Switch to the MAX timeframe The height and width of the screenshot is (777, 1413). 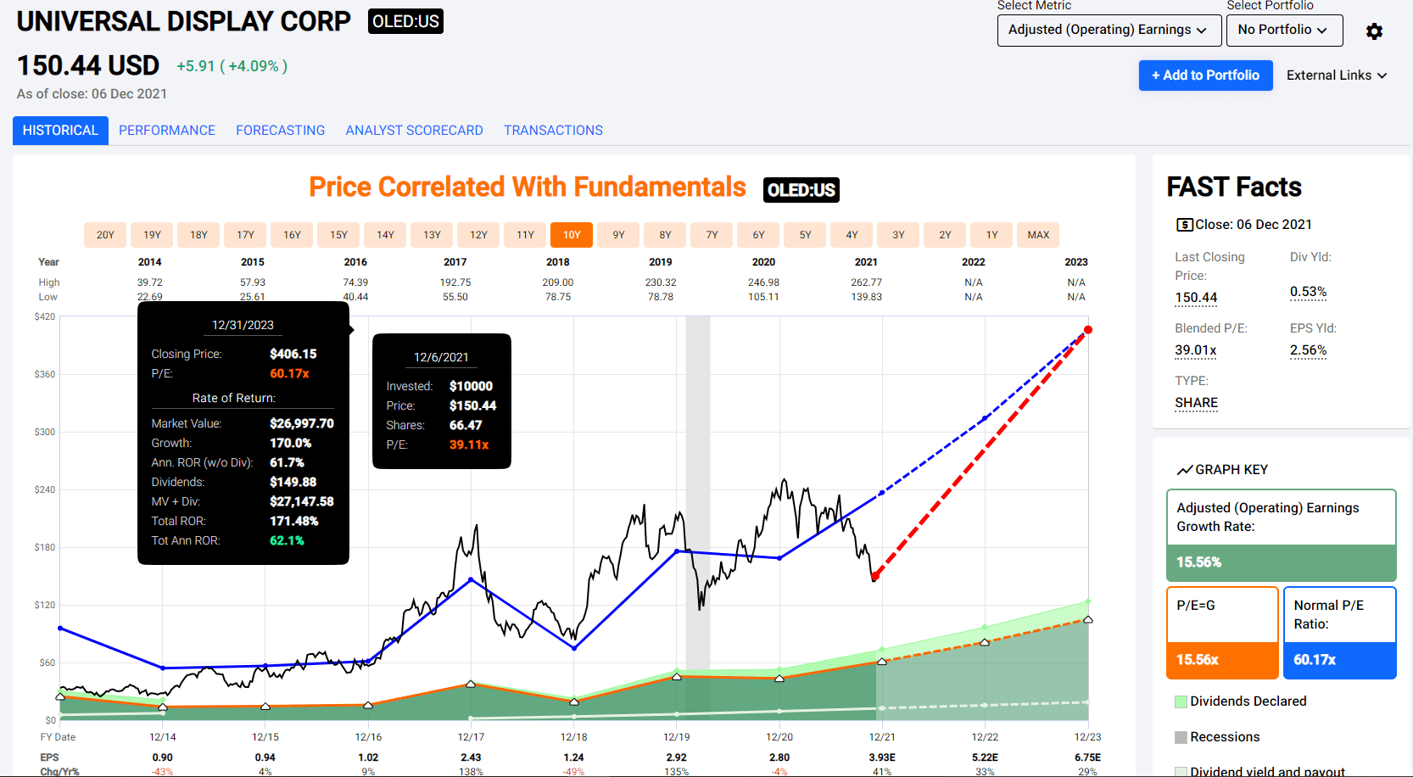click(1037, 234)
